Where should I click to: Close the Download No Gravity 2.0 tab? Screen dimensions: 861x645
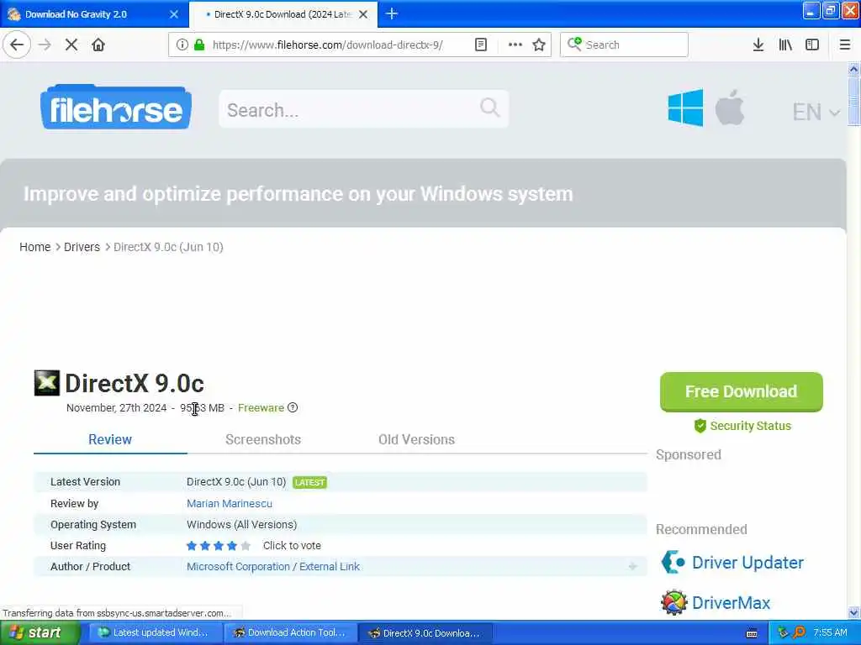(174, 14)
